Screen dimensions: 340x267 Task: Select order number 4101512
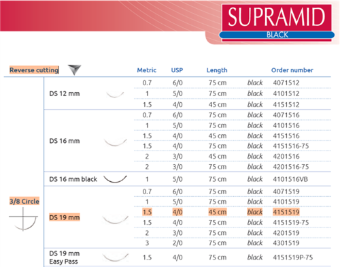[286, 93]
